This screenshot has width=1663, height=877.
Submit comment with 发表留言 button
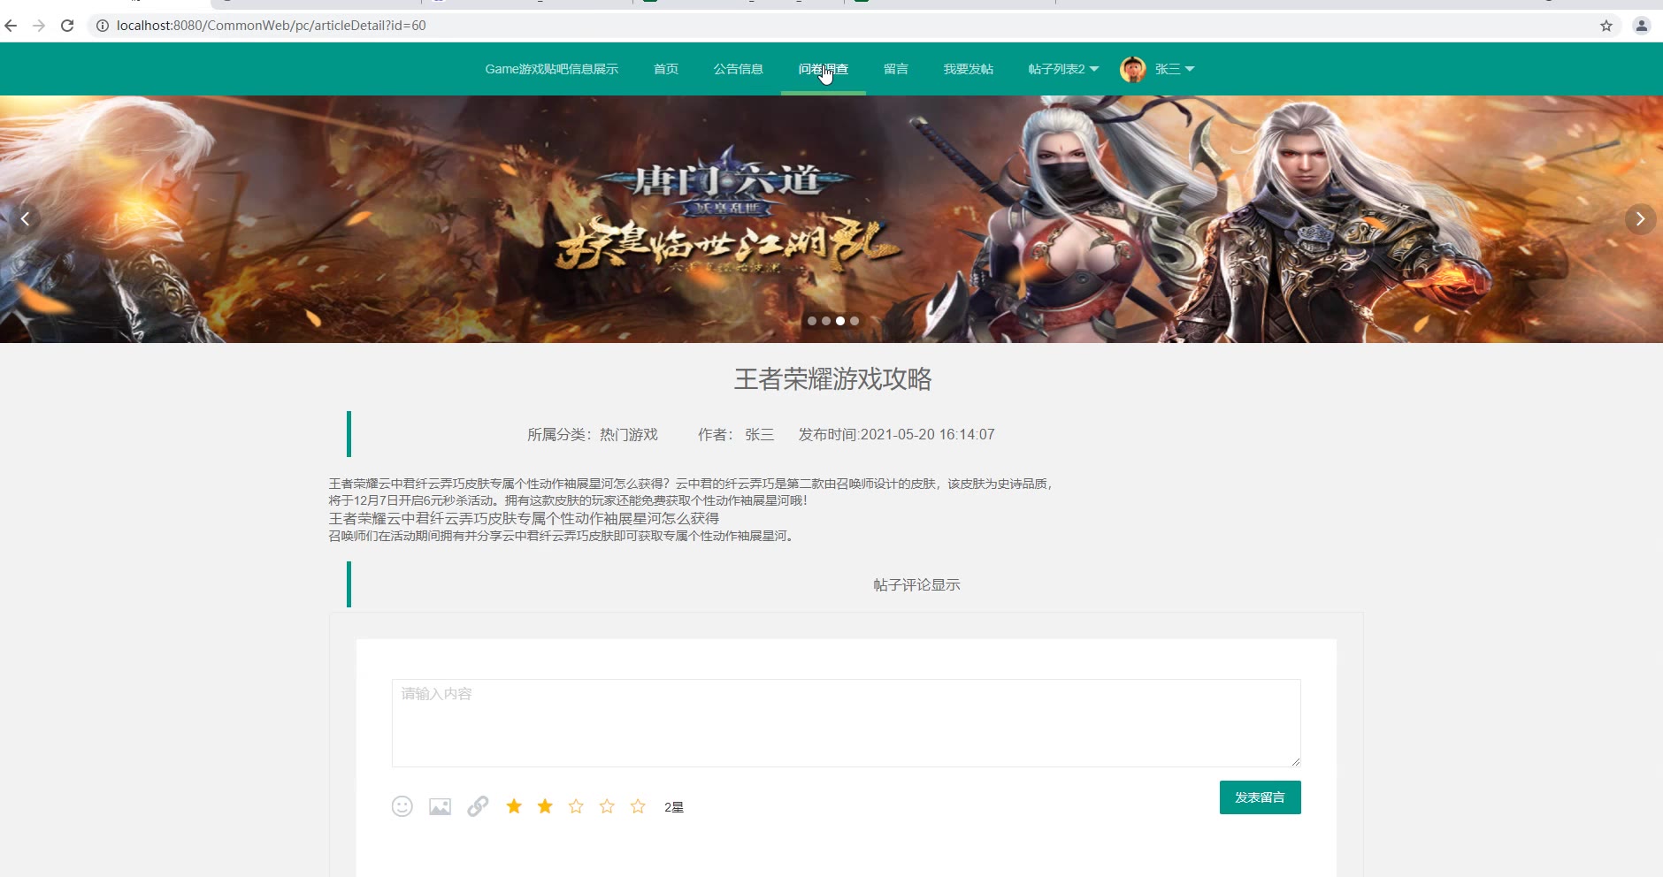(1261, 797)
